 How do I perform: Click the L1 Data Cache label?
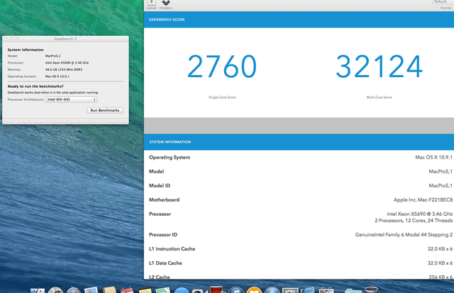coord(165,263)
